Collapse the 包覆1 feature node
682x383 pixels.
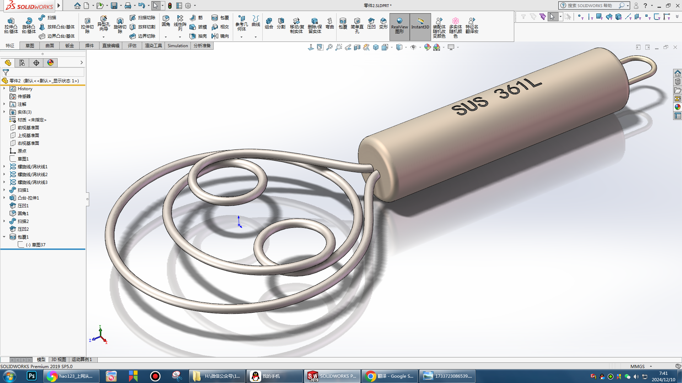[4, 237]
